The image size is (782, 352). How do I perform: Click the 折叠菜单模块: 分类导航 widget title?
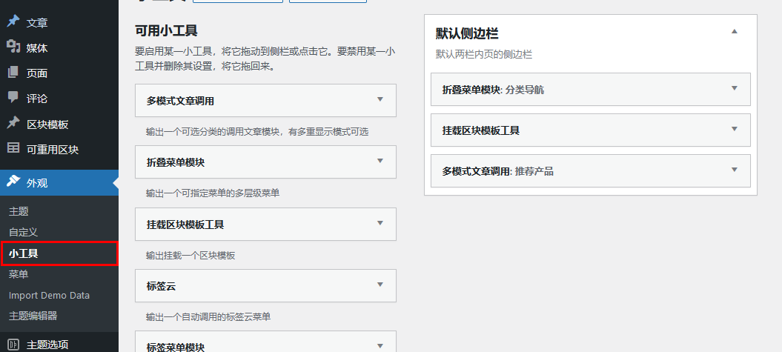coord(493,90)
